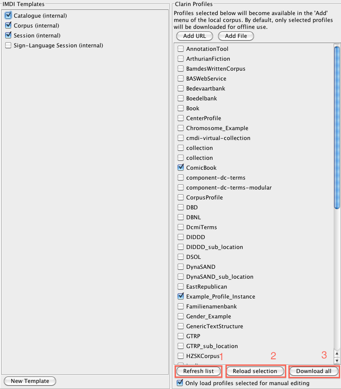
Task: Click the Add File button
Action: click(x=236, y=36)
